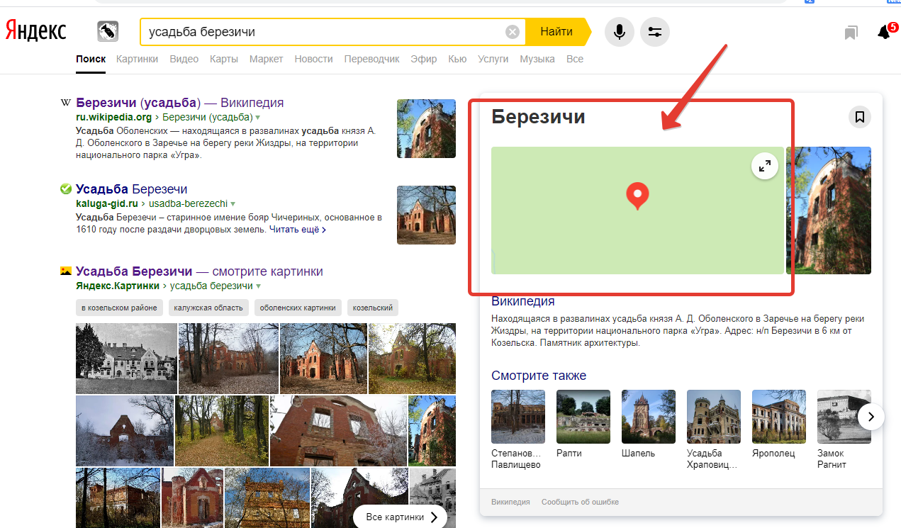The width and height of the screenshot is (901, 528).
Task: Open Читать ещё link in second result
Action: (x=298, y=230)
